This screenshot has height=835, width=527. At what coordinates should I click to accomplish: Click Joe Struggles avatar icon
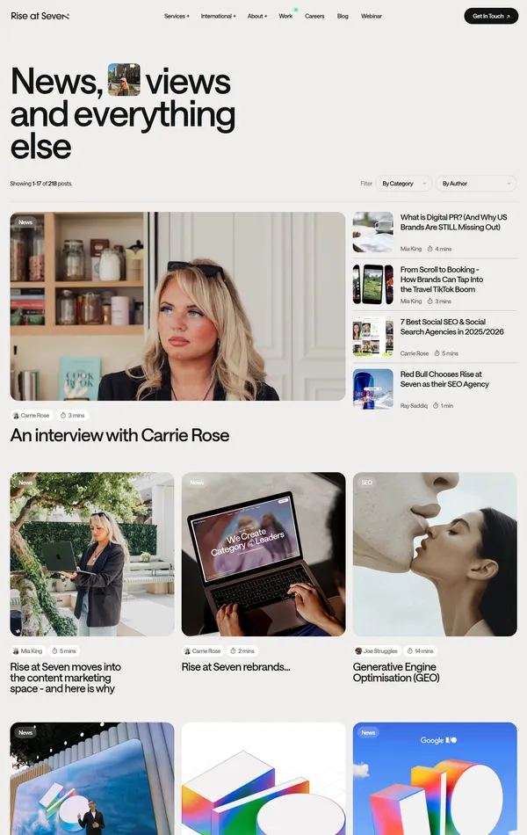click(358, 650)
